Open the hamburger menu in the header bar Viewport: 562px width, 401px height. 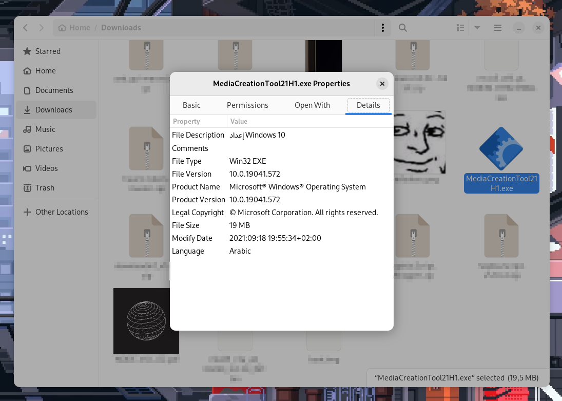pos(497,28)
